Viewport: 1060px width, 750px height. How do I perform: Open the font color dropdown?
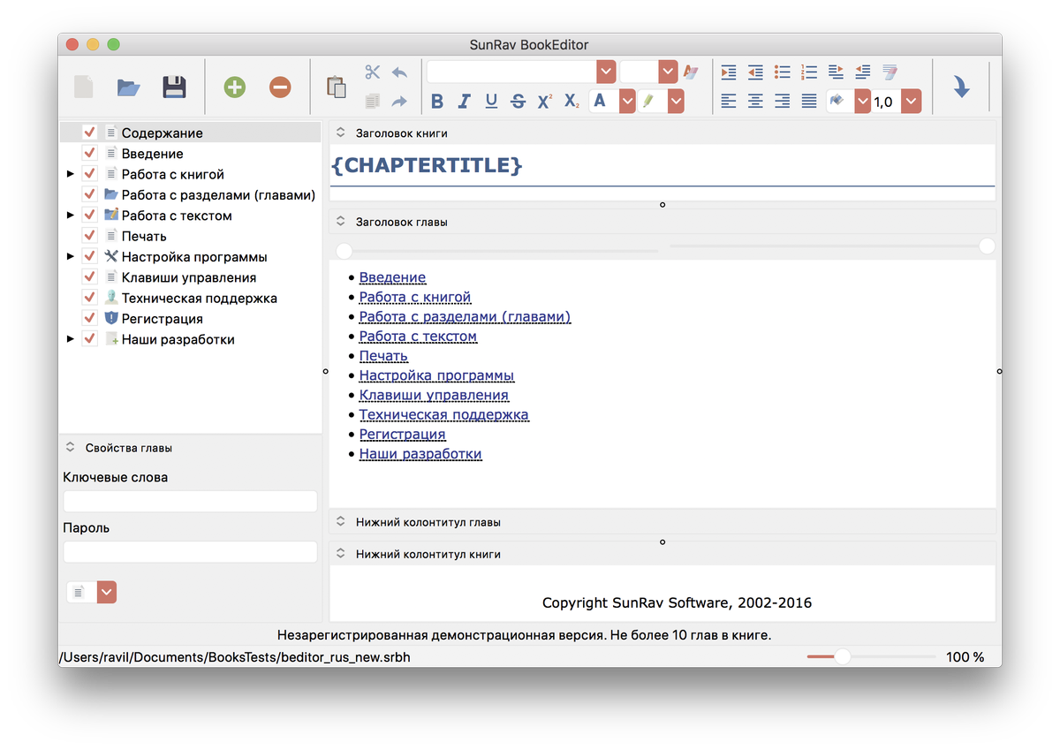[x=627, y=101]
